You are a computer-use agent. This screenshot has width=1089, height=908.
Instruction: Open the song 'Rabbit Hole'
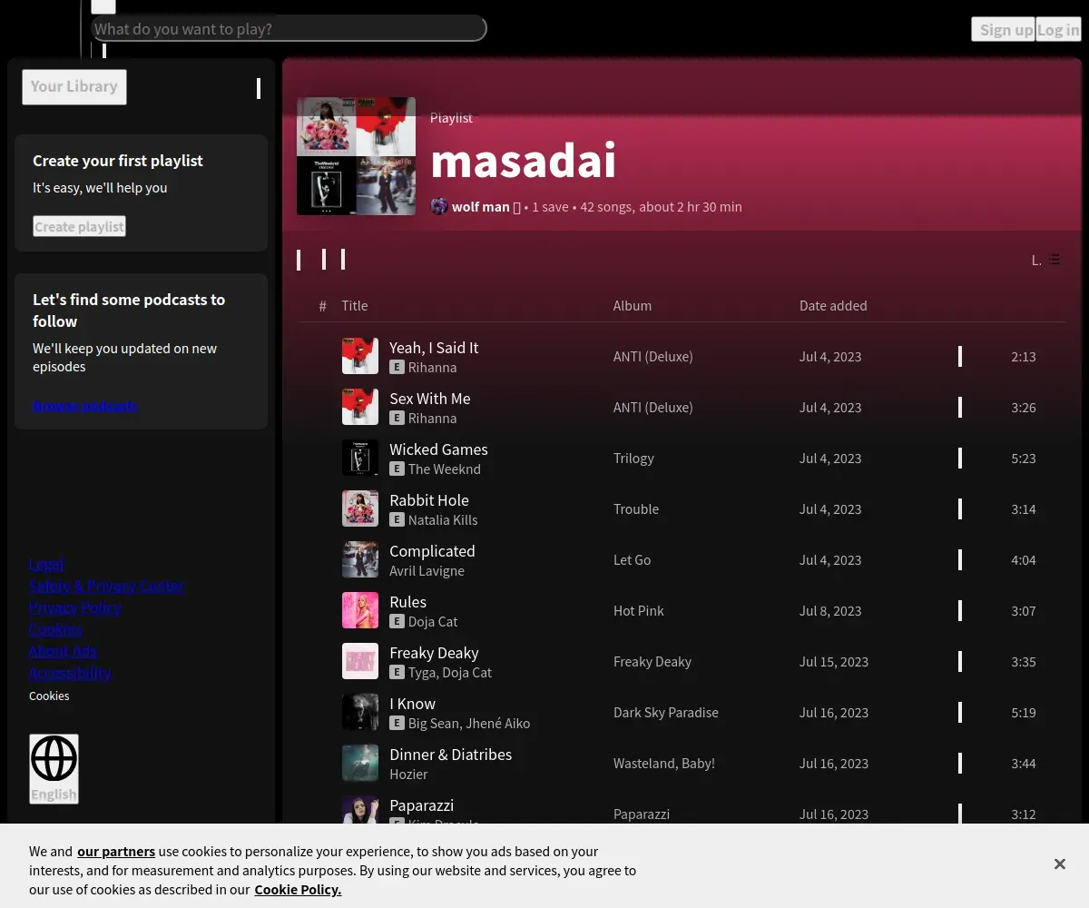pyautogui.click(x=429, y=499)
